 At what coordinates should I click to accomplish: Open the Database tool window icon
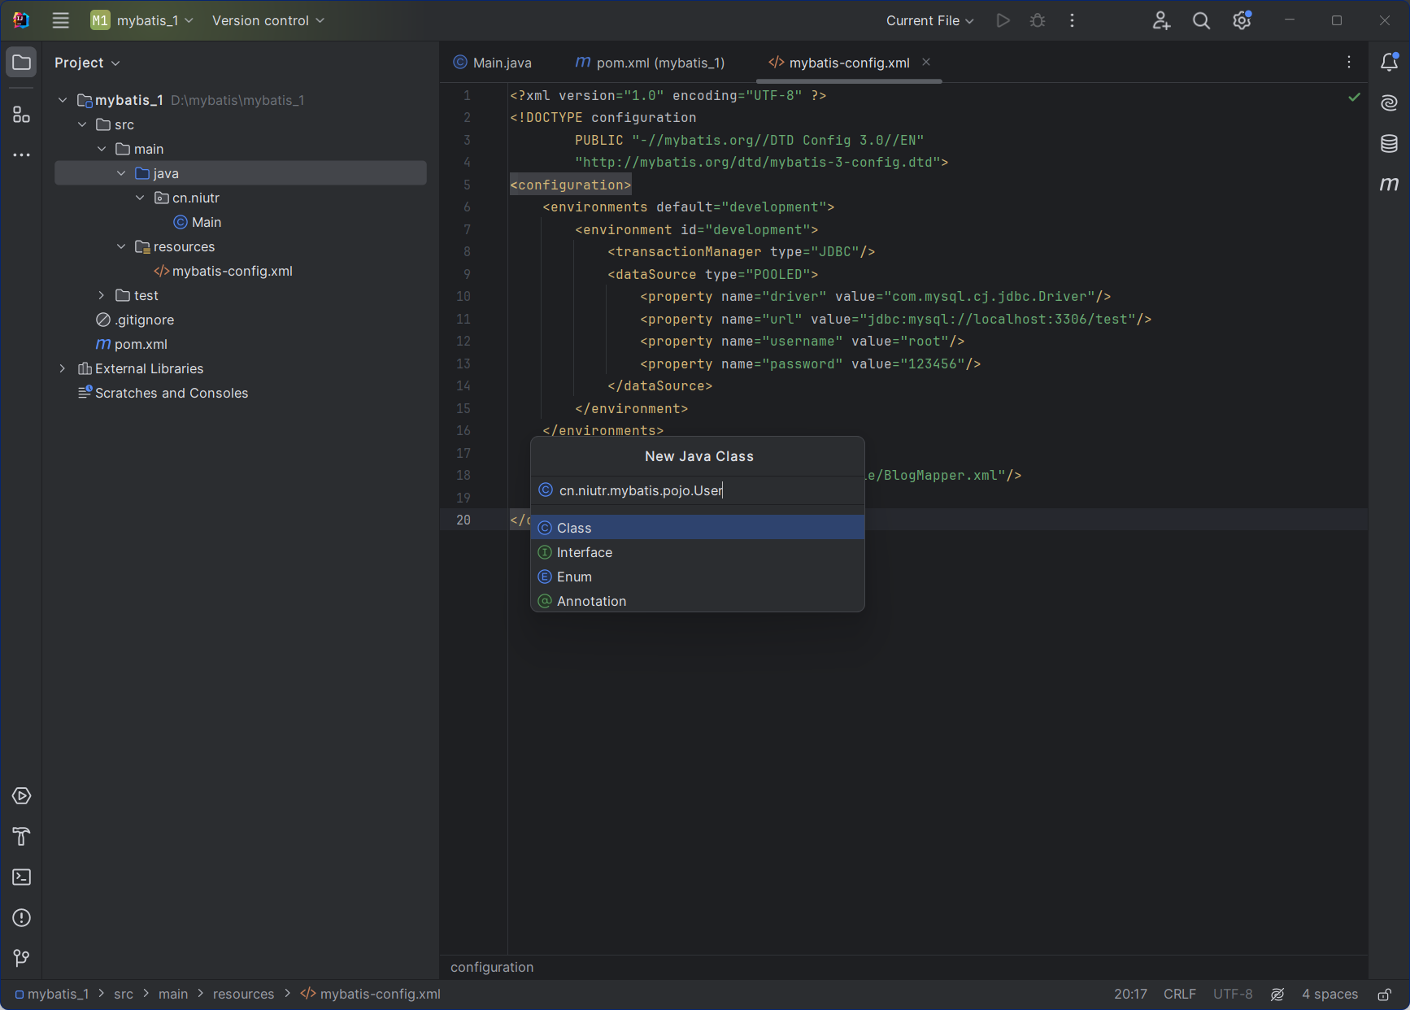tap(1389, 144)
